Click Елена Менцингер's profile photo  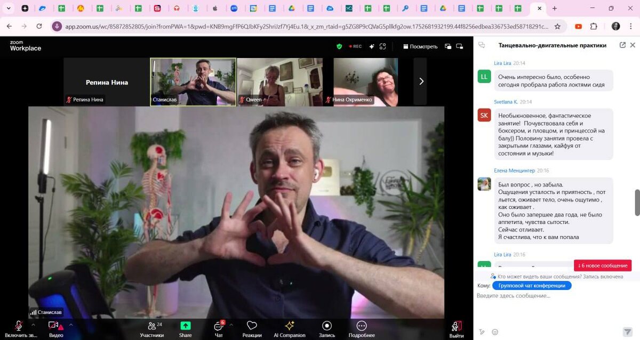pos(484,184)
